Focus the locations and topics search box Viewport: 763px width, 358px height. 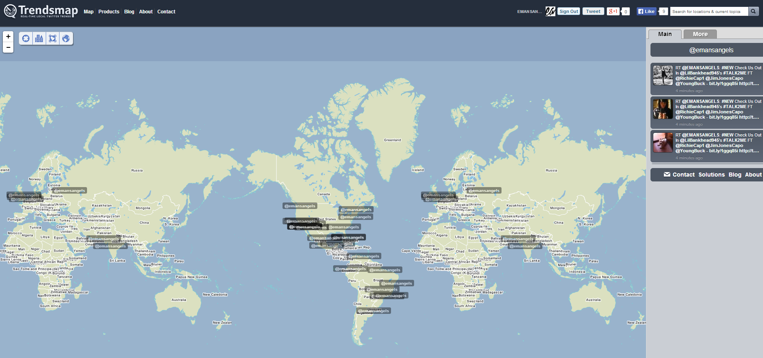(709, 11)
